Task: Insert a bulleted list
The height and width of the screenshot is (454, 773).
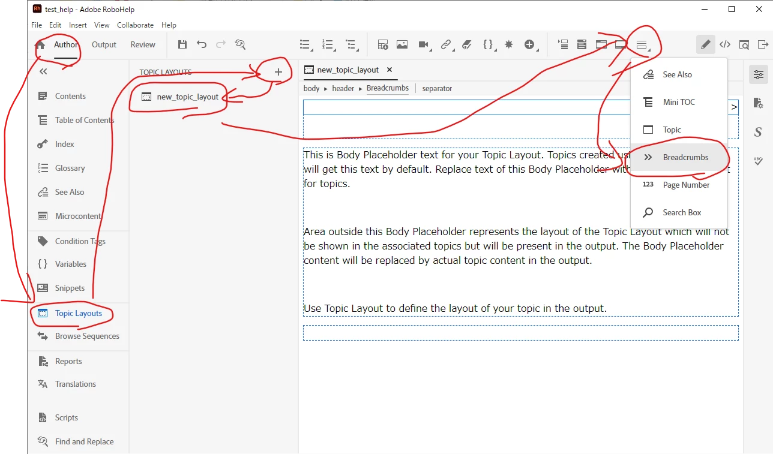Action: pyautogui.click(x=306, y=44)
